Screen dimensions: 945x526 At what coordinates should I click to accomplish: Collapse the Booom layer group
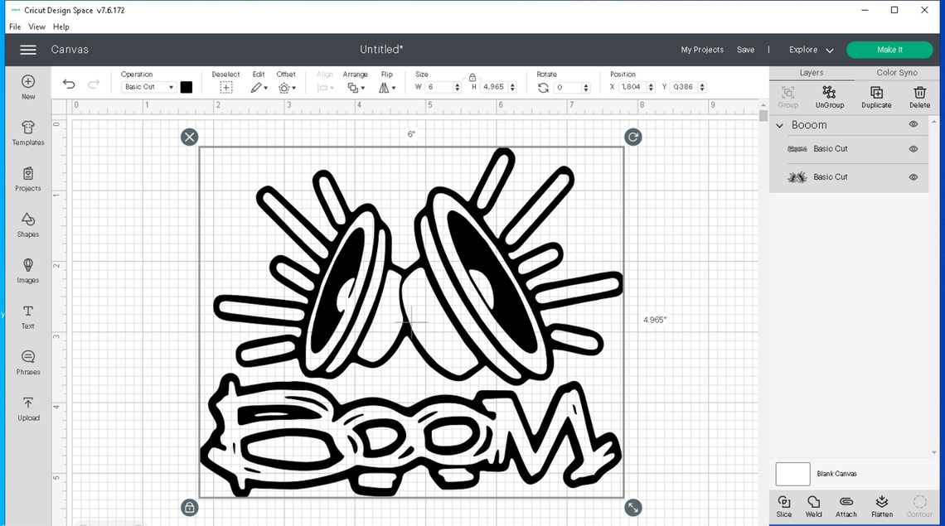(778, 124)
